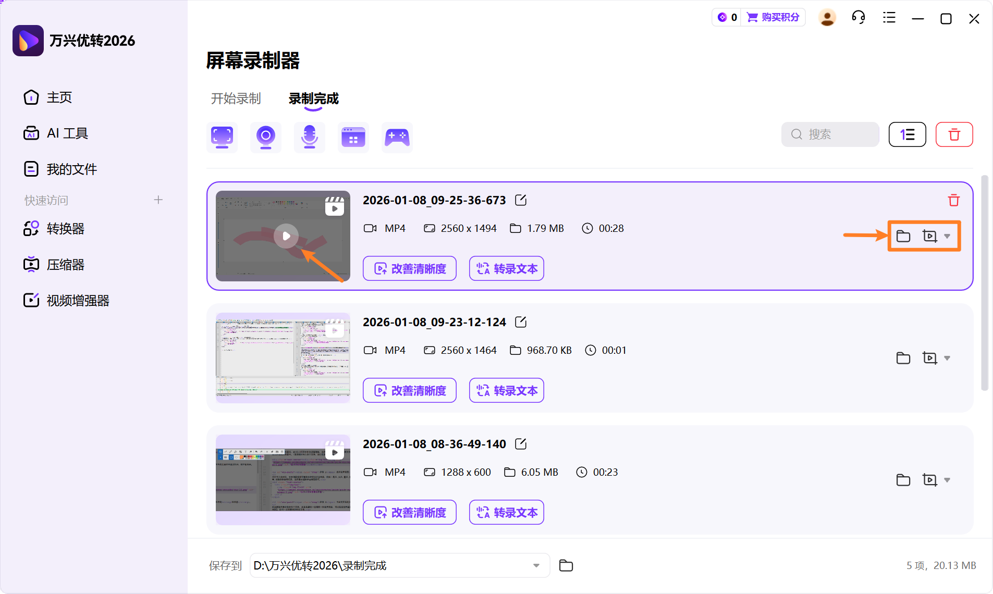The width and height of the screenshot is (993, 594).
Task: Open the contact support headset icon
Action: 858,17
